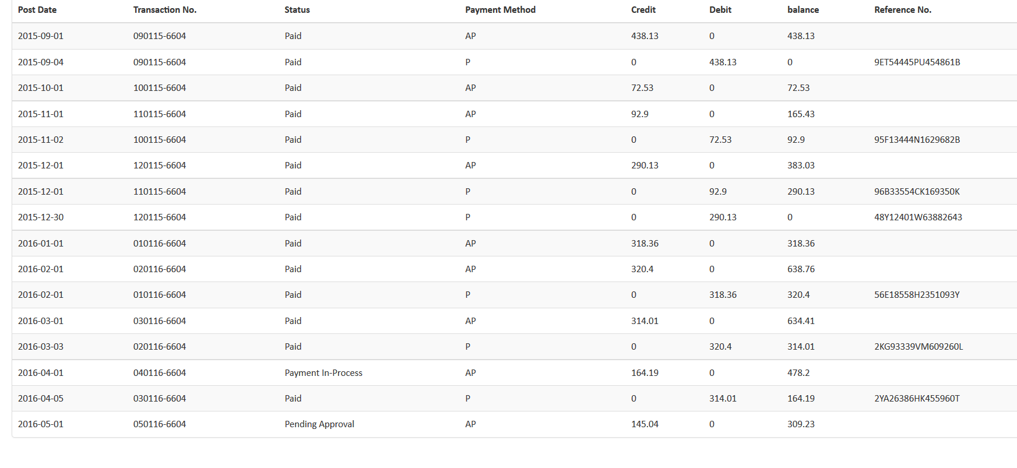Open reference number 48Y12401W63882643
The width and height of the screenshot is (1017, 468).
[918, 217]
